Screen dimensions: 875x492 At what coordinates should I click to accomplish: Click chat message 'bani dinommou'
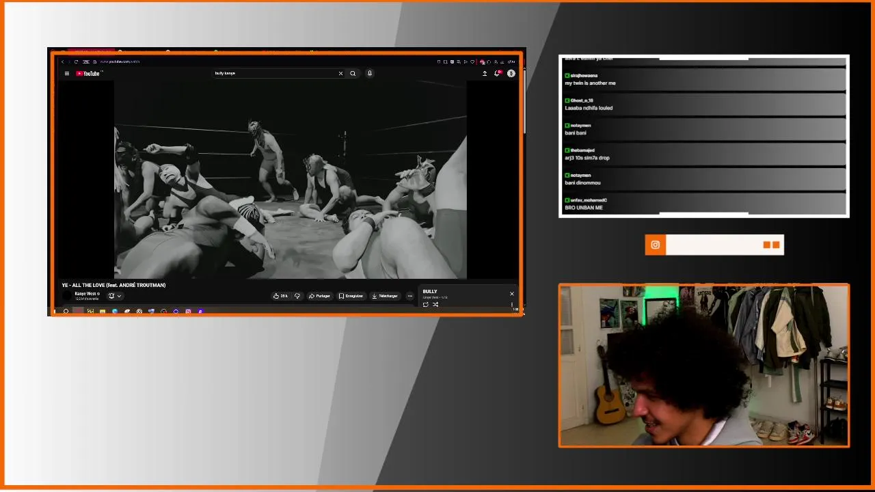582,182
